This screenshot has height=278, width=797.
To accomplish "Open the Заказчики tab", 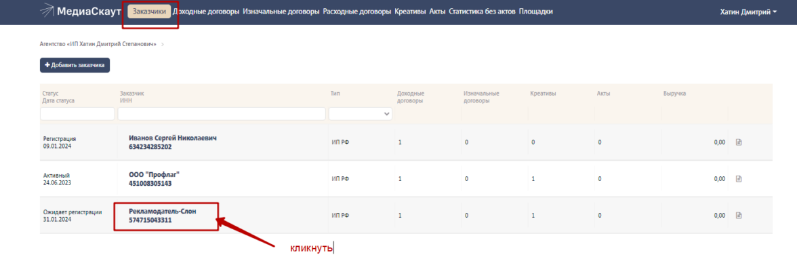I will [x=149, y=12].
